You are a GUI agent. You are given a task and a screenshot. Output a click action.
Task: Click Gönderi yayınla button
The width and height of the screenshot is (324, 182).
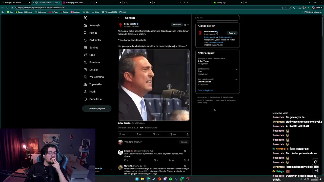97,108
